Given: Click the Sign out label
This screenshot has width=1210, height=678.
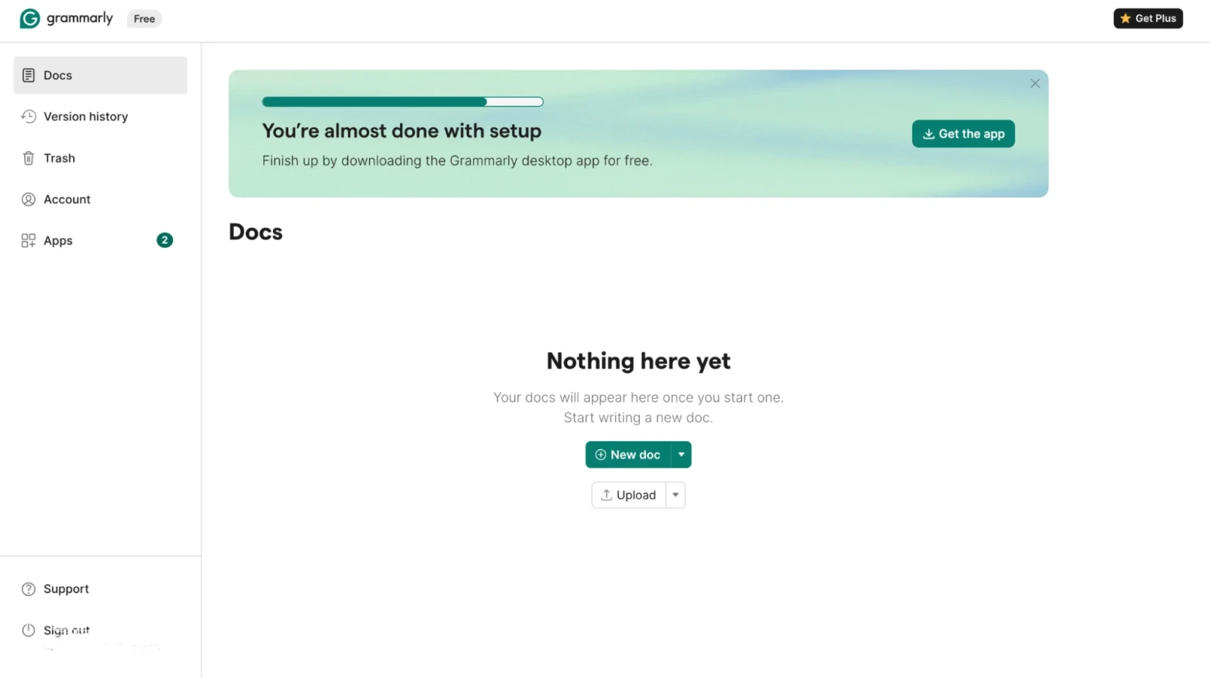Looking at the screenshot, I should pyautogui.click(x=67, y=630).
